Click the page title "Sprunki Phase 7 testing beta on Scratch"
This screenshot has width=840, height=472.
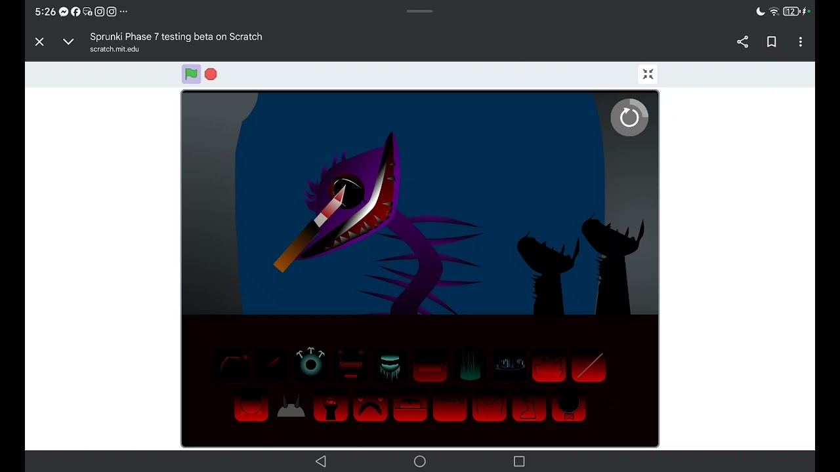[x=176, y=37]
